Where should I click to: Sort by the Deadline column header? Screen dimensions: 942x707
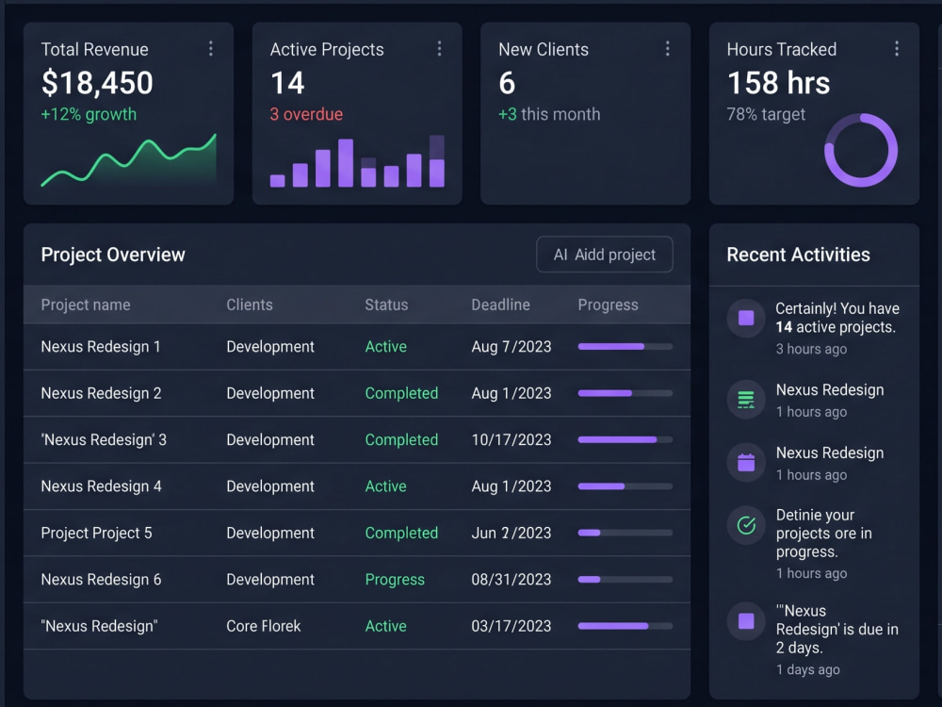click(500, 304)
